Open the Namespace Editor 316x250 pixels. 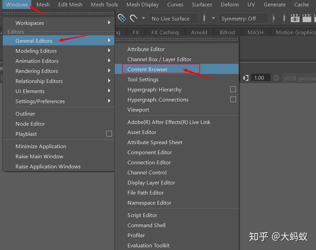[176, 203]
